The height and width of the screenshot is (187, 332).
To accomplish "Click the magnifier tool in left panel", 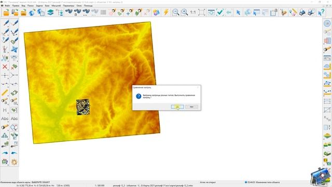I will 14,127.
